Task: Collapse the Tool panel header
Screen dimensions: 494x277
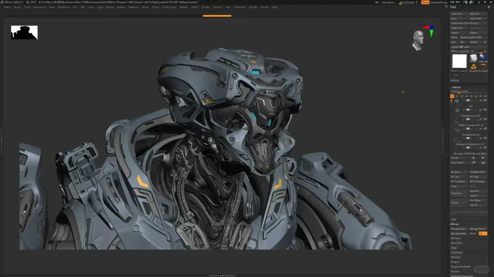Action: pyautogui.click(x=453, y=7)
